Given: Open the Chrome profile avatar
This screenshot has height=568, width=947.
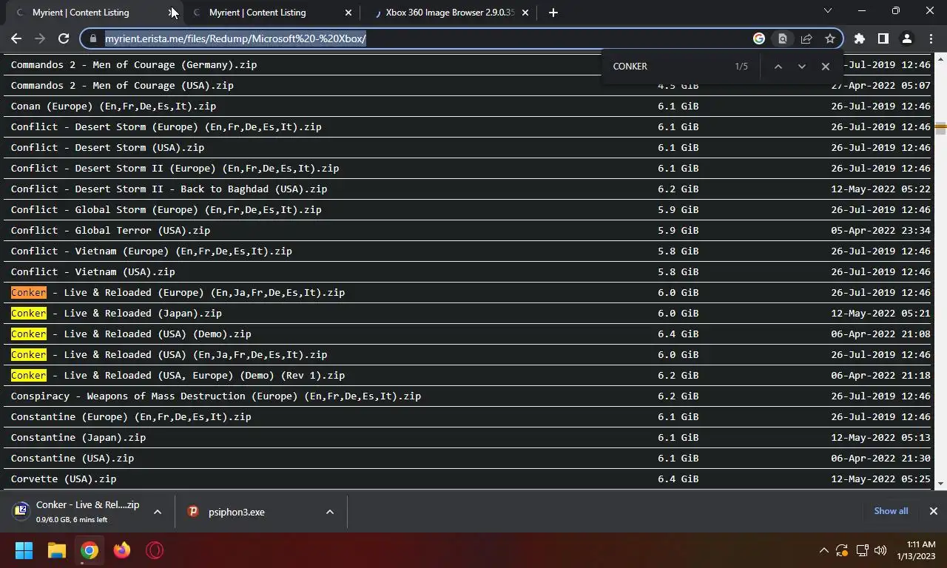Looking at the screenshot, I should [906, 38].
